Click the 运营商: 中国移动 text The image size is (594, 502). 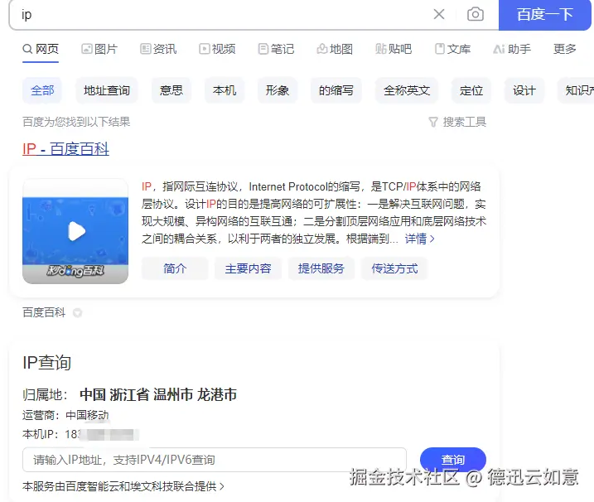tap(65, 415)
